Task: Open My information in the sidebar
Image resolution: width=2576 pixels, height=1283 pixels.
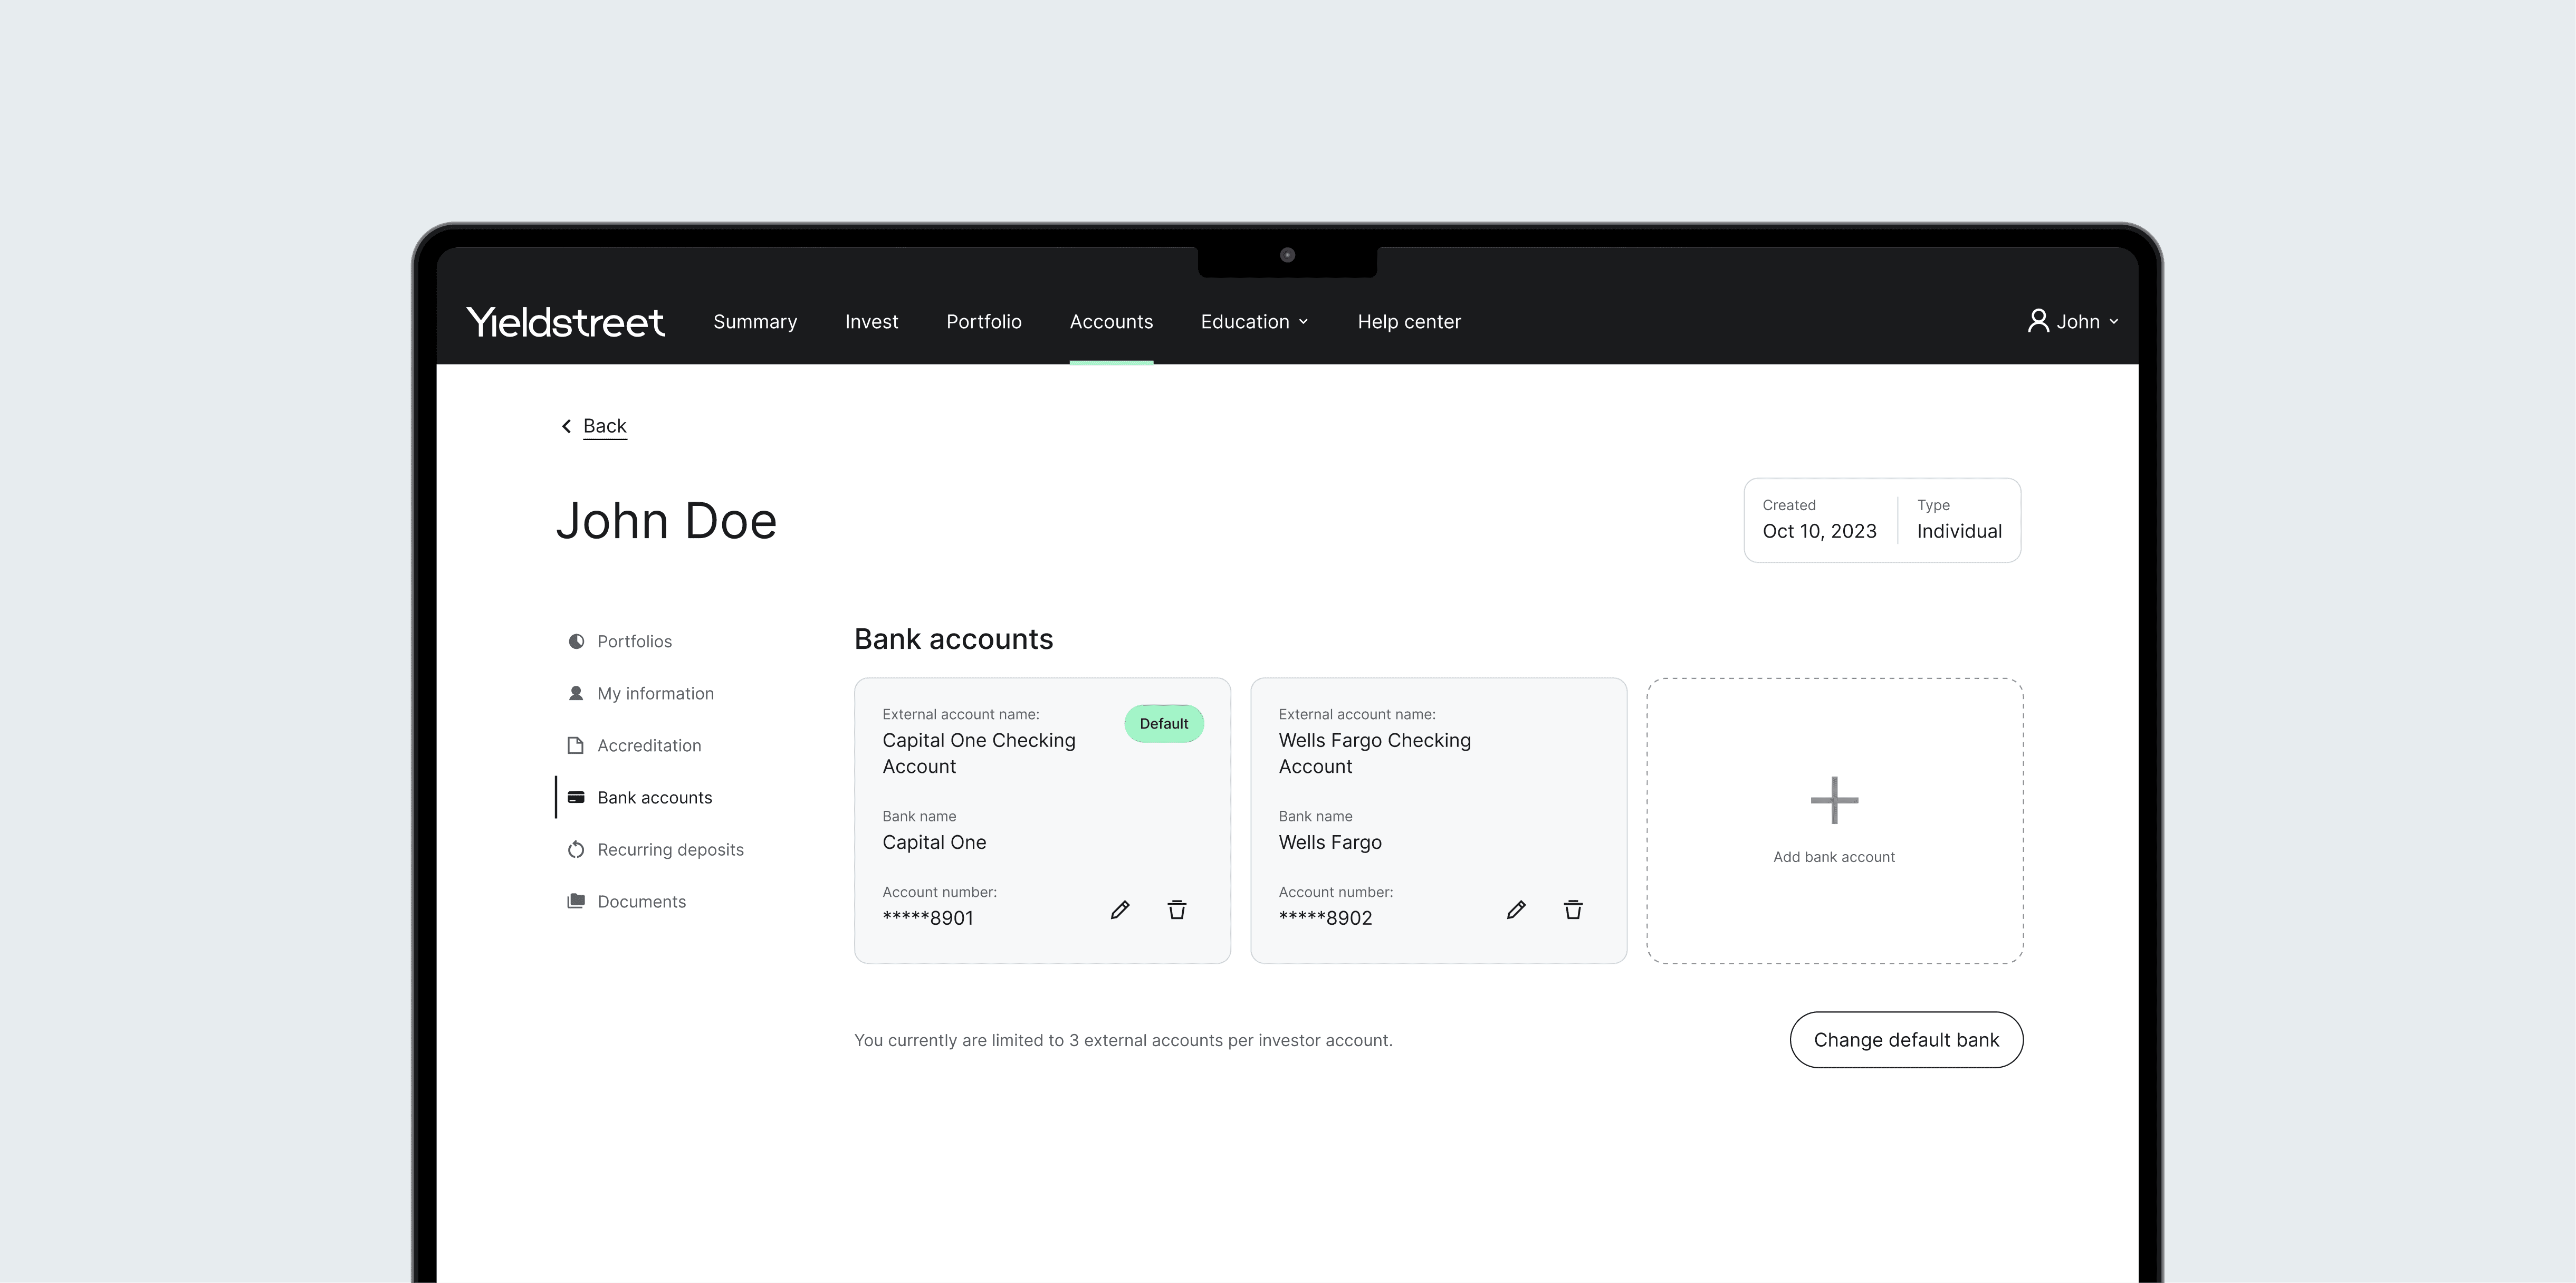Action: [655, 694]
